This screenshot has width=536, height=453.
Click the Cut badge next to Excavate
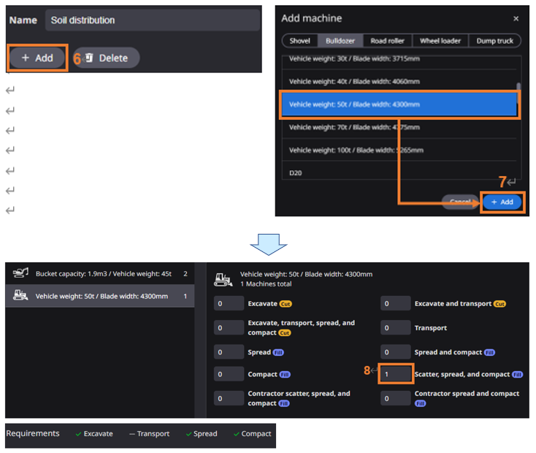(x=286, y=304)
